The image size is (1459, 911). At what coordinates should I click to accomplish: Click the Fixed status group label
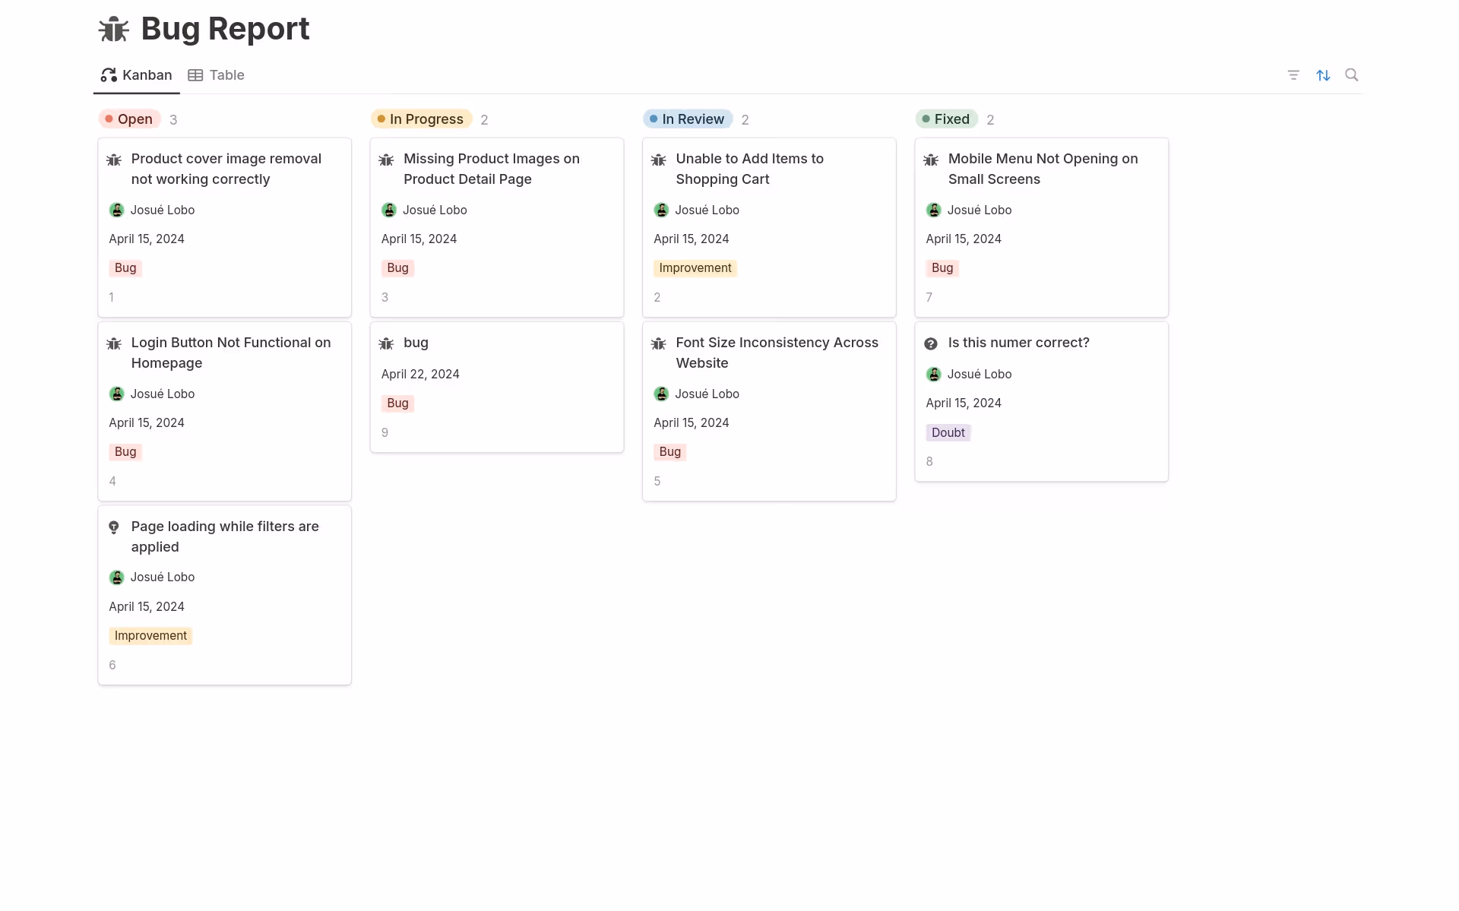click(946, 119)
